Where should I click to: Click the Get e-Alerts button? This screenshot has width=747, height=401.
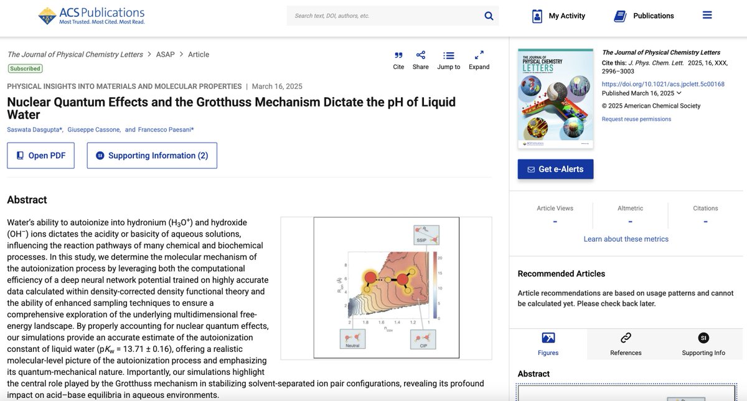[x=555, y=169]
